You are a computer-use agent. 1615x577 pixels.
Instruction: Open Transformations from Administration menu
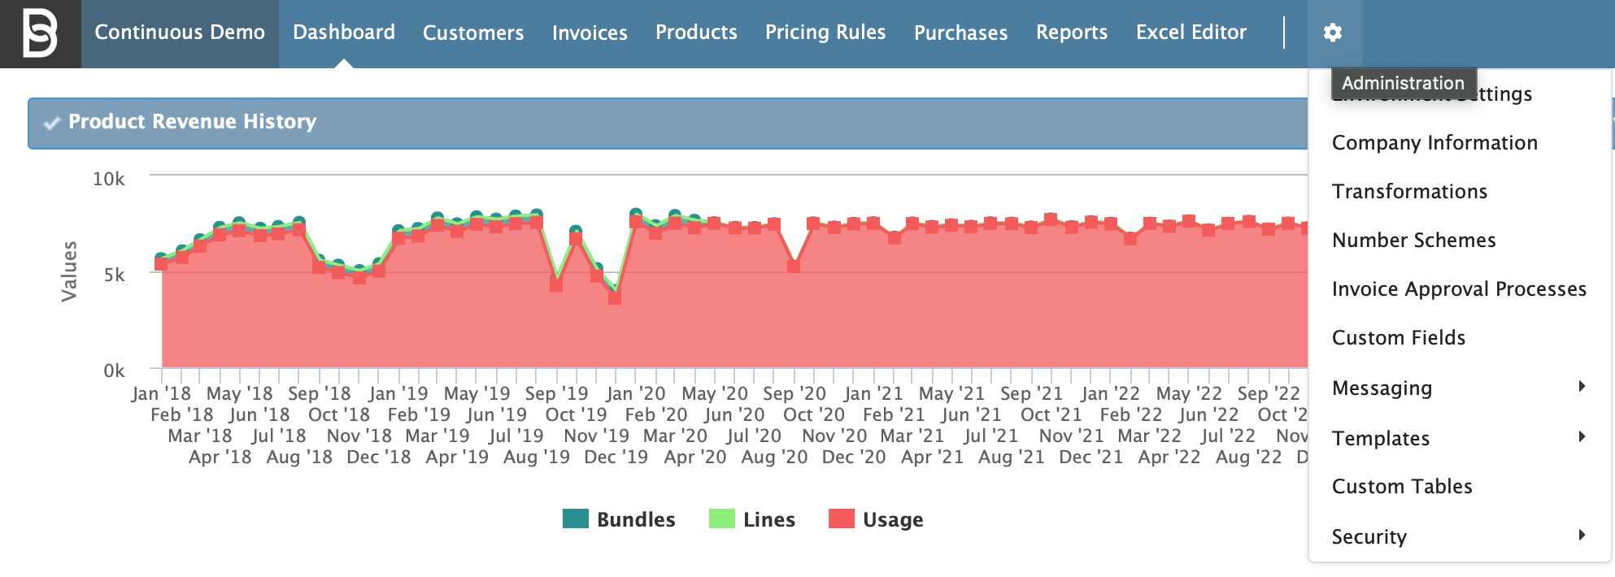point(1409,192)
